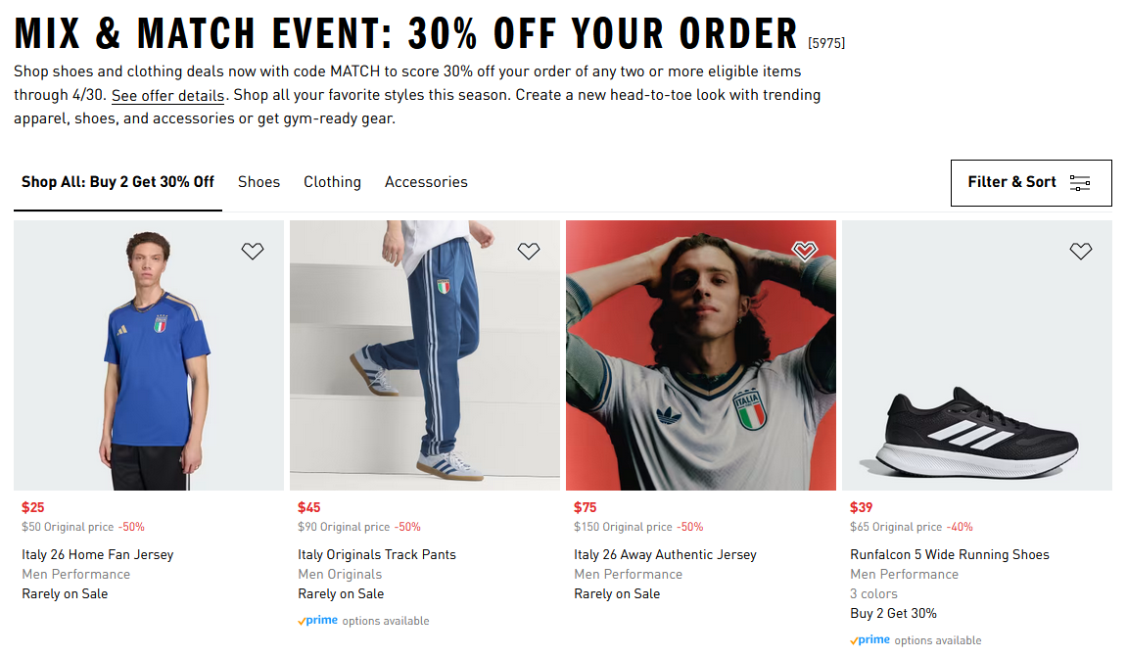Switch to the Shoes tab

[258, 182]
